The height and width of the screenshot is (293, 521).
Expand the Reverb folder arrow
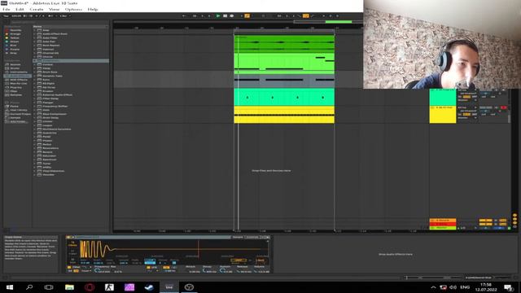click(34, 152)
